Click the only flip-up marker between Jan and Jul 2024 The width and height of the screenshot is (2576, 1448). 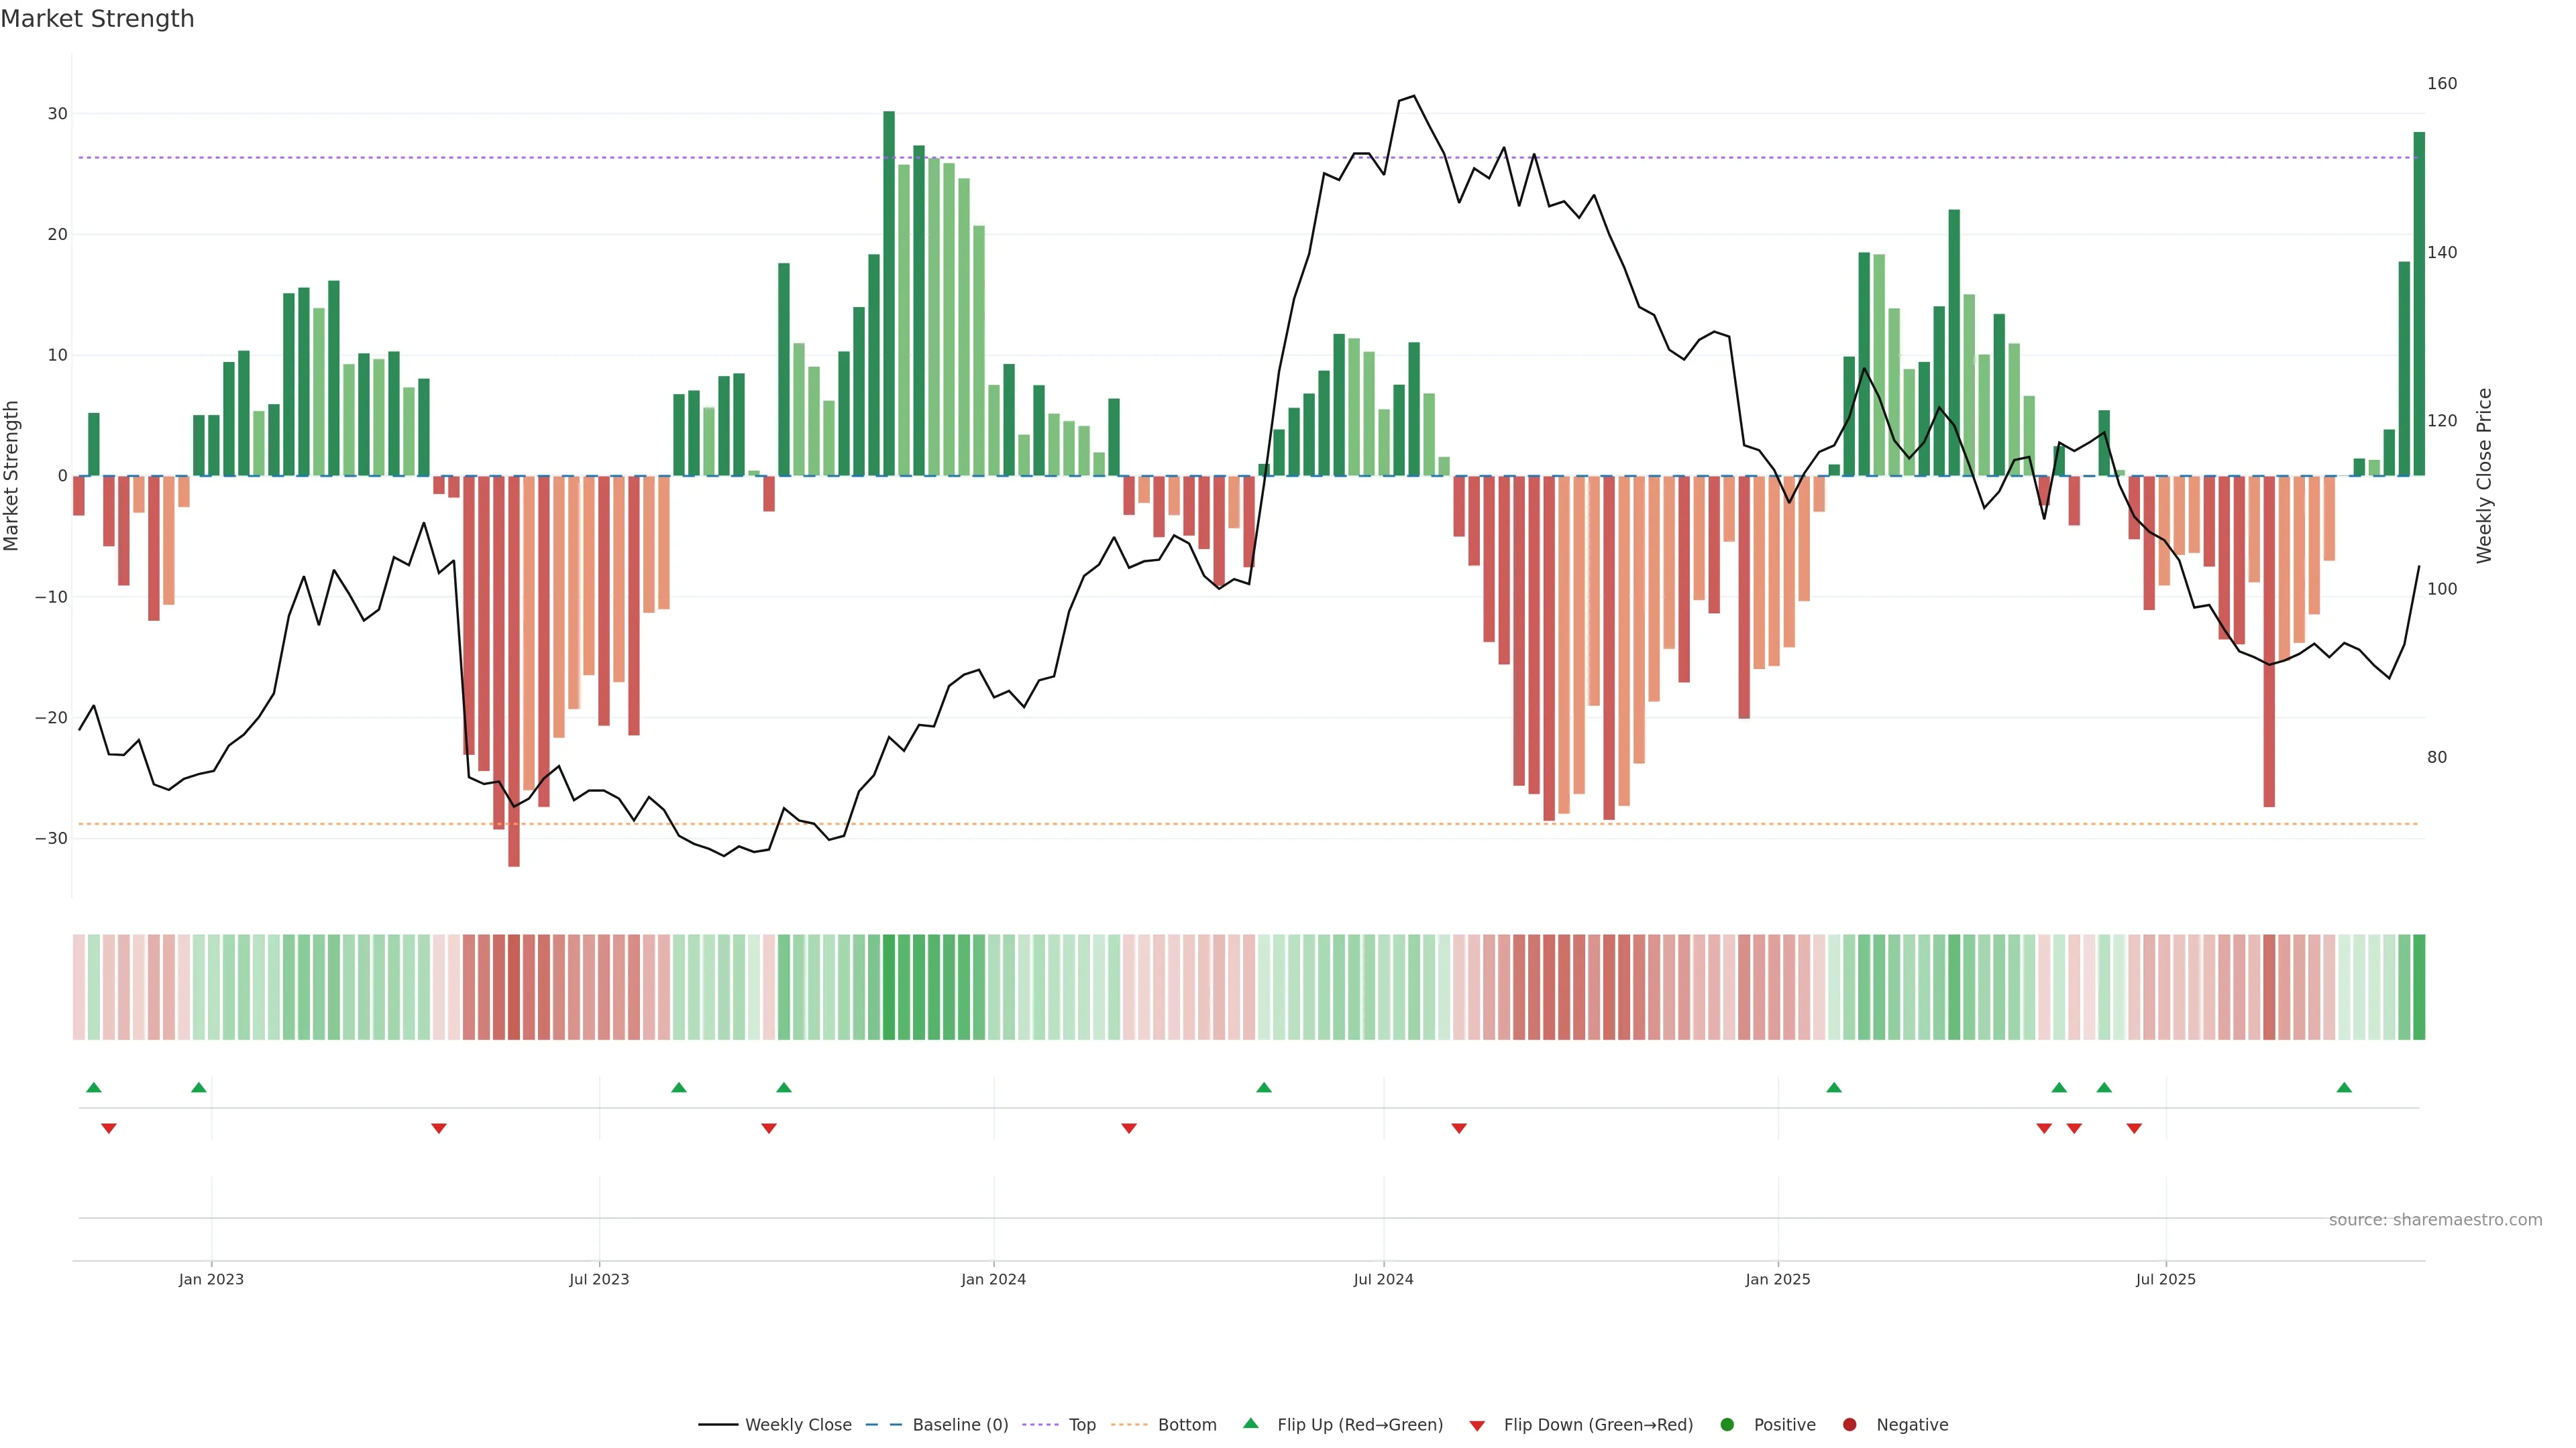coord(1264,1087)
